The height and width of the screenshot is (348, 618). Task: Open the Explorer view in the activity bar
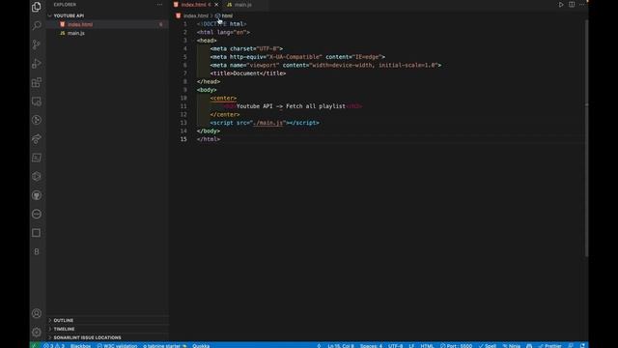[37, 7]
